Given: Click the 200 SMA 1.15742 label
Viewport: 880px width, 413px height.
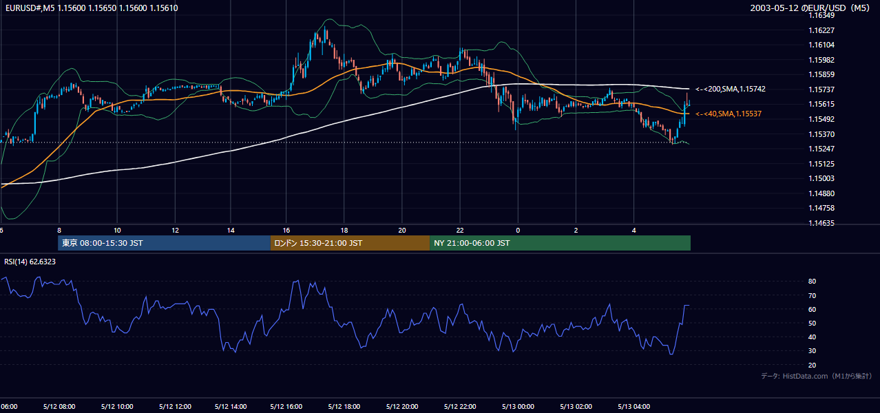Looking at the screenshot, I should pyautogui.click(x=731, y=89).
